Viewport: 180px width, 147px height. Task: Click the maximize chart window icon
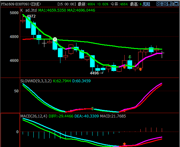pyautogui.click(x=176, y=4)
